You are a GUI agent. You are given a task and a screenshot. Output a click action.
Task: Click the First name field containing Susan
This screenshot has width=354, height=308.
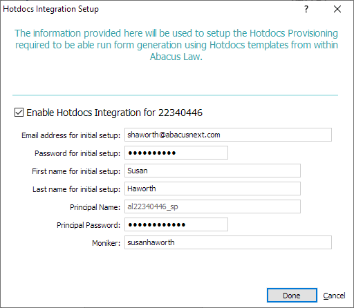(212, 171)
